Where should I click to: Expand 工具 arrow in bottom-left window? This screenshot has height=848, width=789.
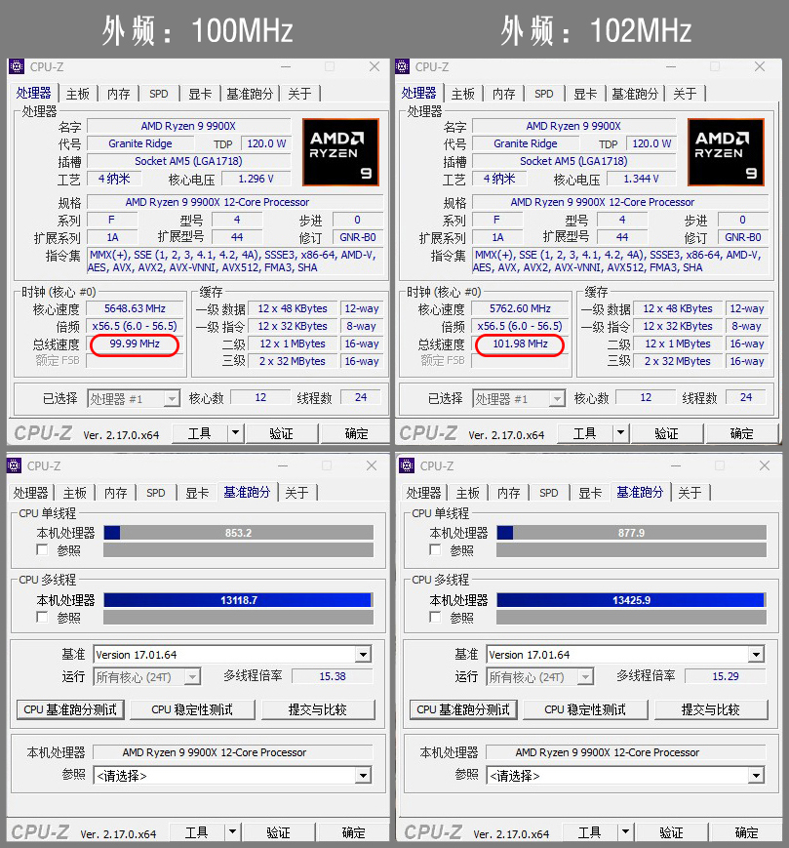pos(232,832)
